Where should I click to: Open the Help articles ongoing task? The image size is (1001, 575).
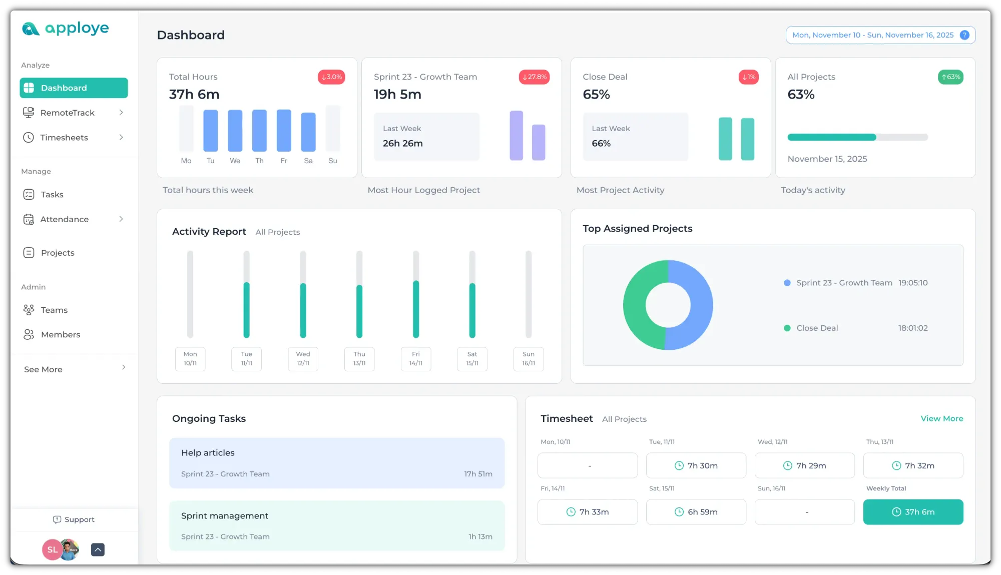[x=336, y=463]
